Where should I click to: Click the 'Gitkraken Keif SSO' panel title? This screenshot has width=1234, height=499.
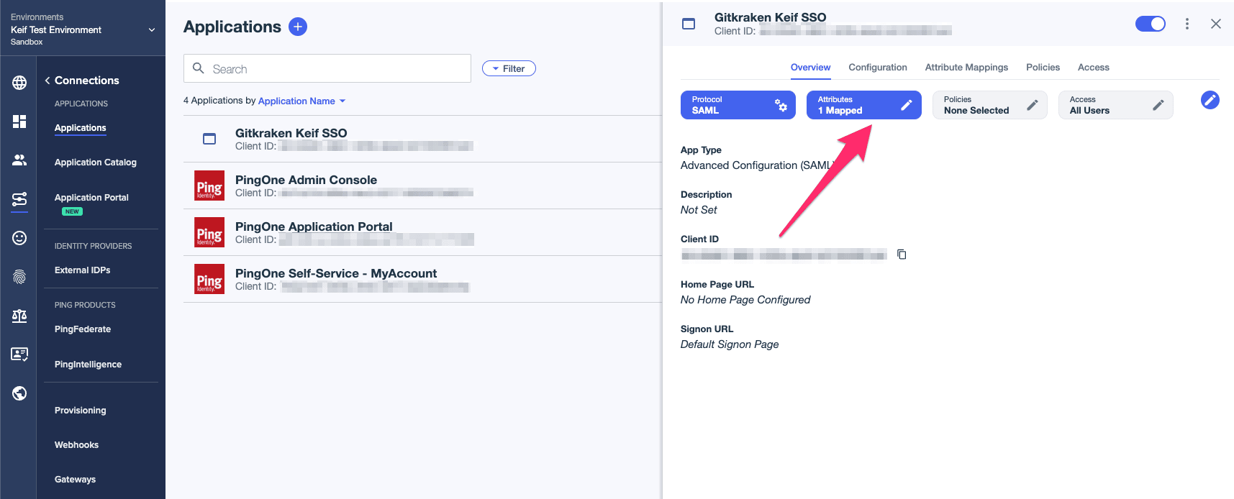(770, 17)
